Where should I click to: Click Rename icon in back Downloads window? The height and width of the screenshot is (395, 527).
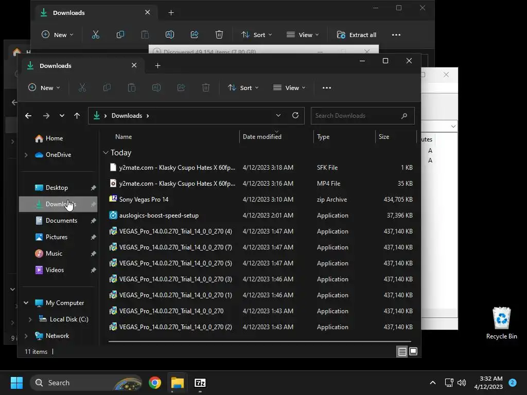pos(170,34)
